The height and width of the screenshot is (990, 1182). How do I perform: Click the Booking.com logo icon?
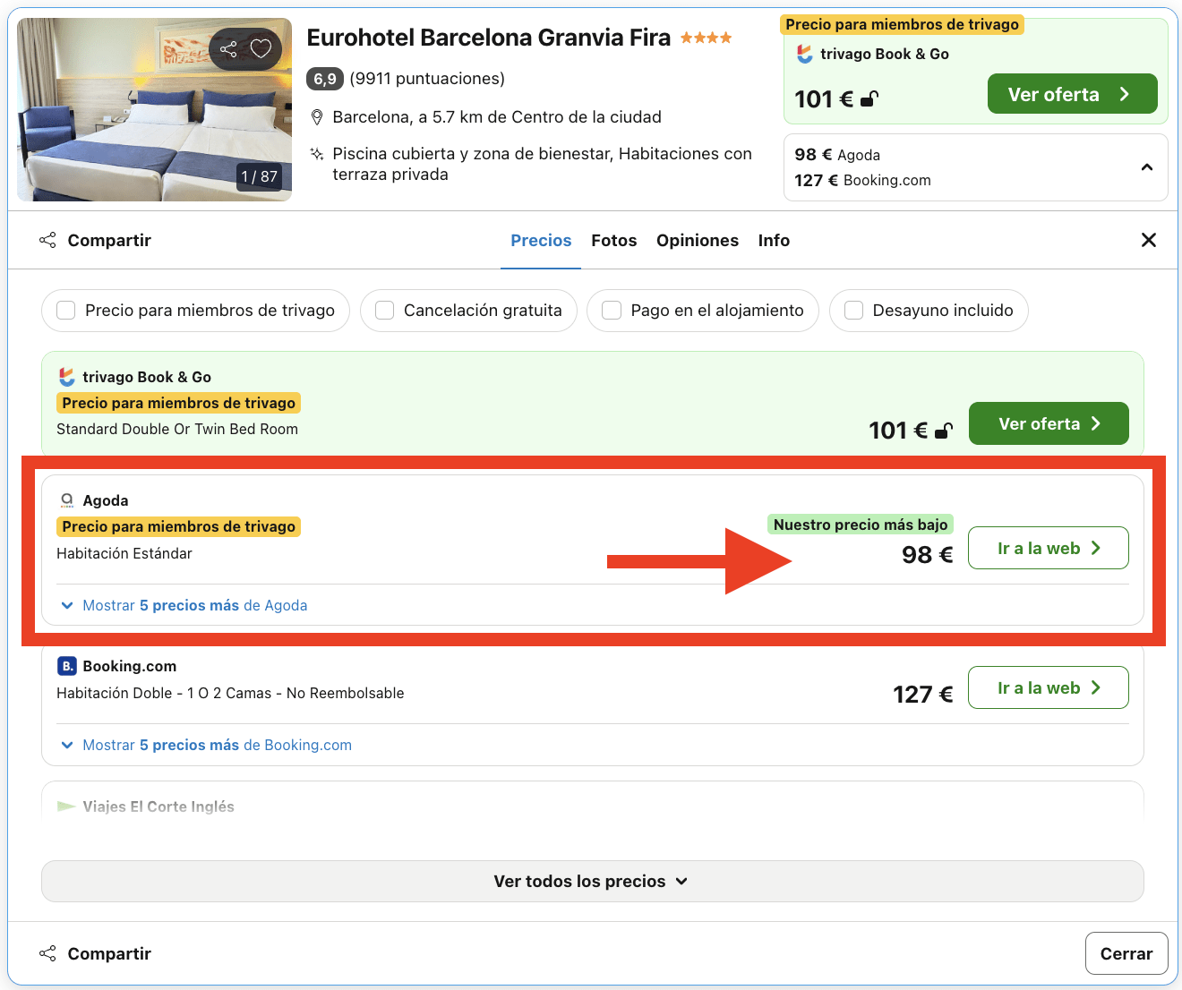tap(67, 666)
